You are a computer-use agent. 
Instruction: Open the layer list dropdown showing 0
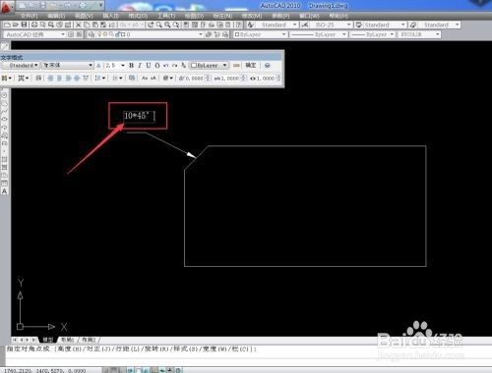click(x=150, y=34)
